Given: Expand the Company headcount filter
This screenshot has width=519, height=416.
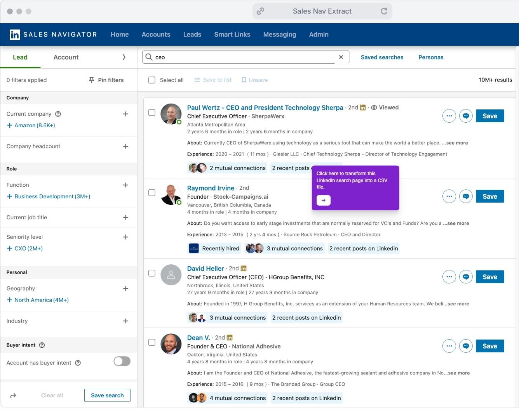Looking at the screenshot, I should coord(125,146).
